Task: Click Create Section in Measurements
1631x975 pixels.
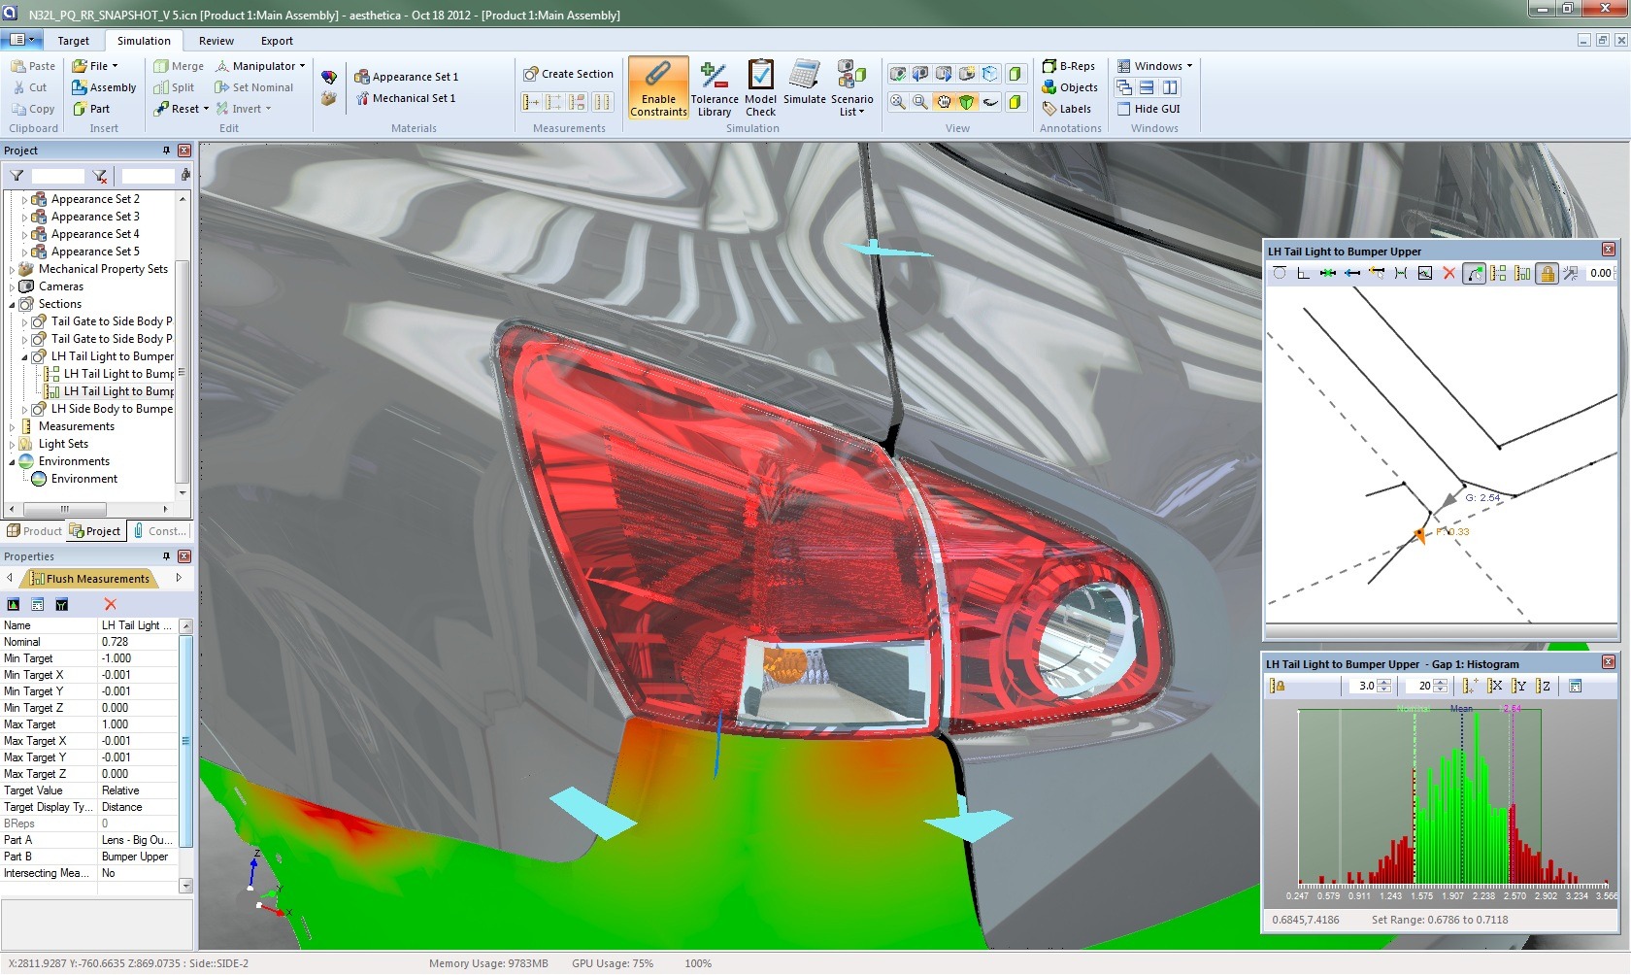Action: [568, 74]
